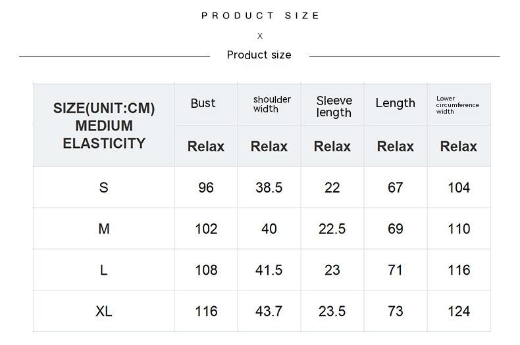This screenshot has height=345, width=520.
Task: Click the 71 length value for L
Action: (395, 270)
